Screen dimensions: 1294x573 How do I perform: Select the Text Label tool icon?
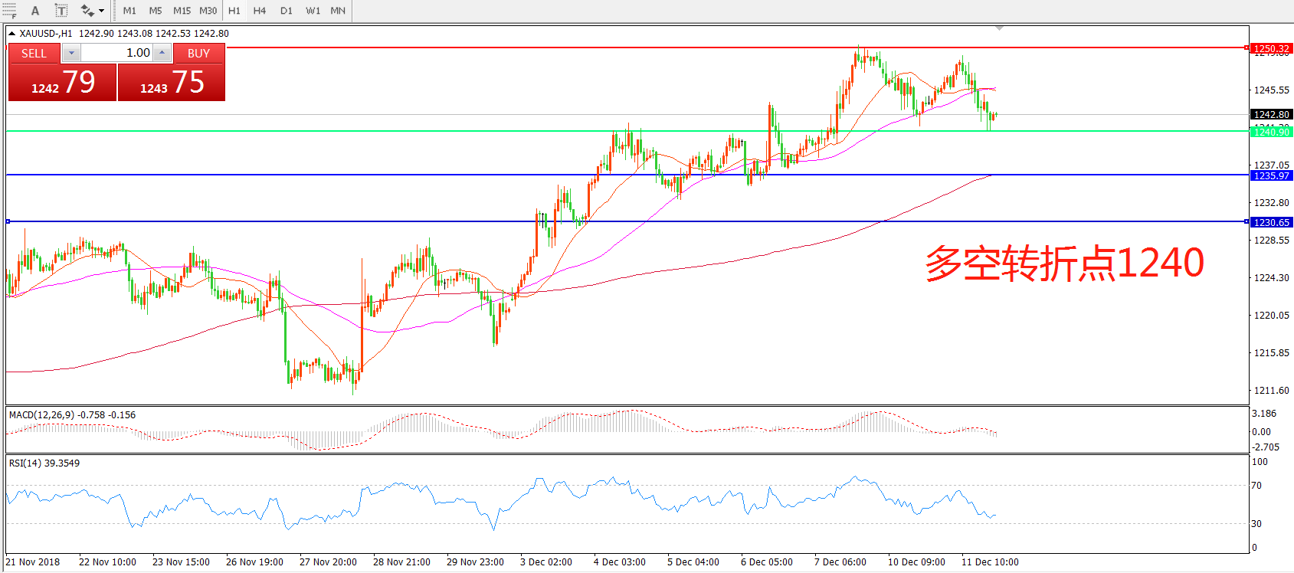[61, 11]
